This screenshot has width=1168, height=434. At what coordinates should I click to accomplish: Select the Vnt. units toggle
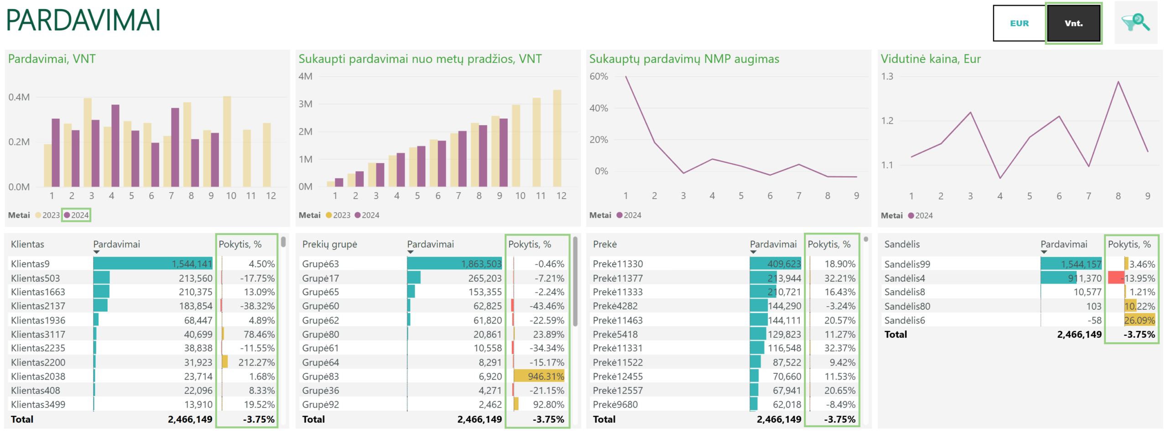(1073, 23)
